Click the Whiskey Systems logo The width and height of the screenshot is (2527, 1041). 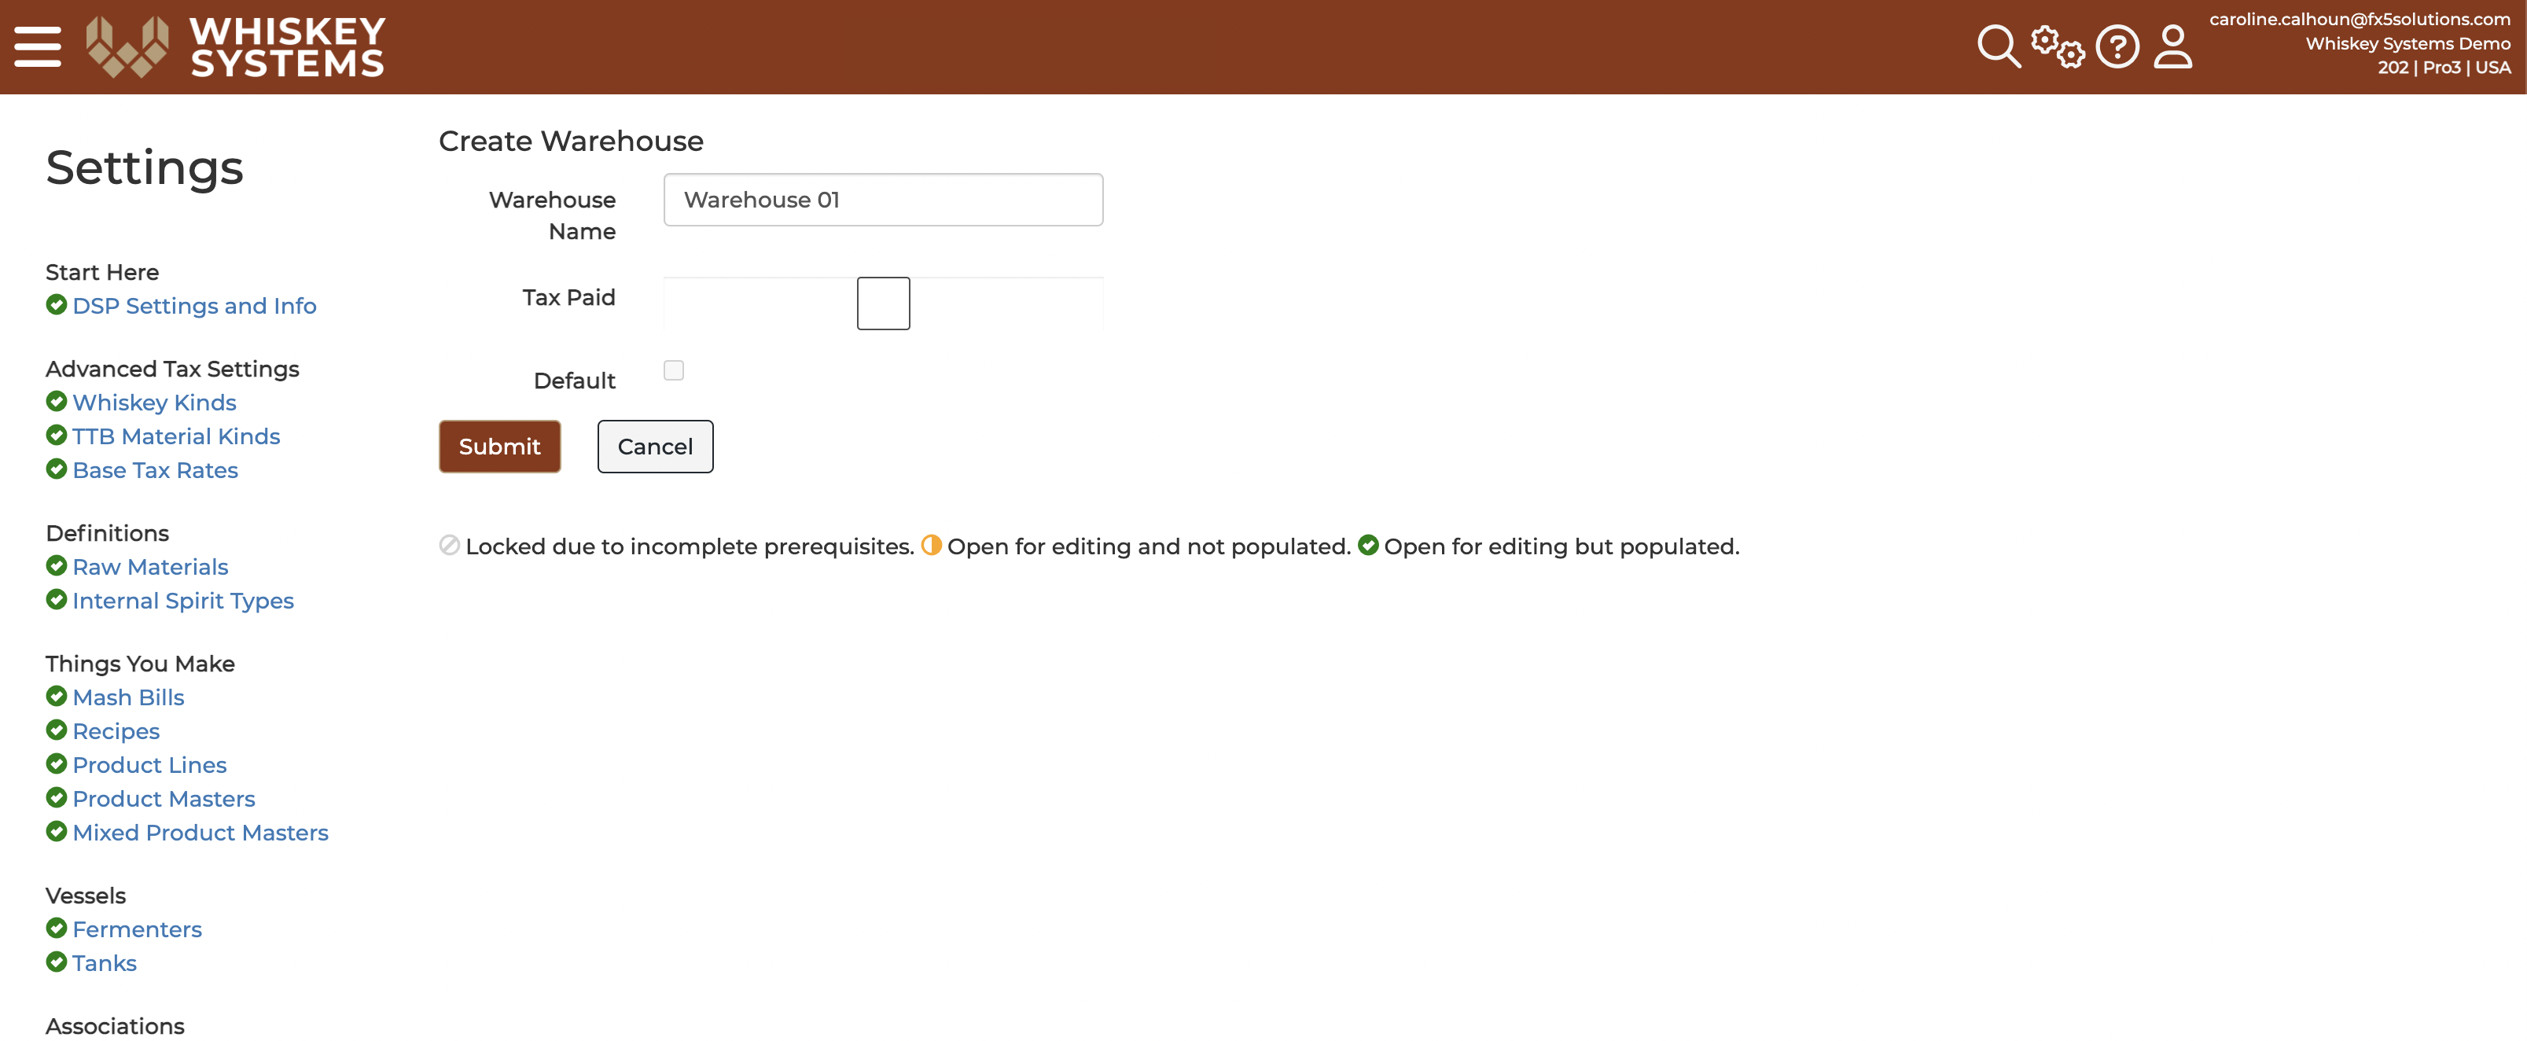(x=235, y=47)
